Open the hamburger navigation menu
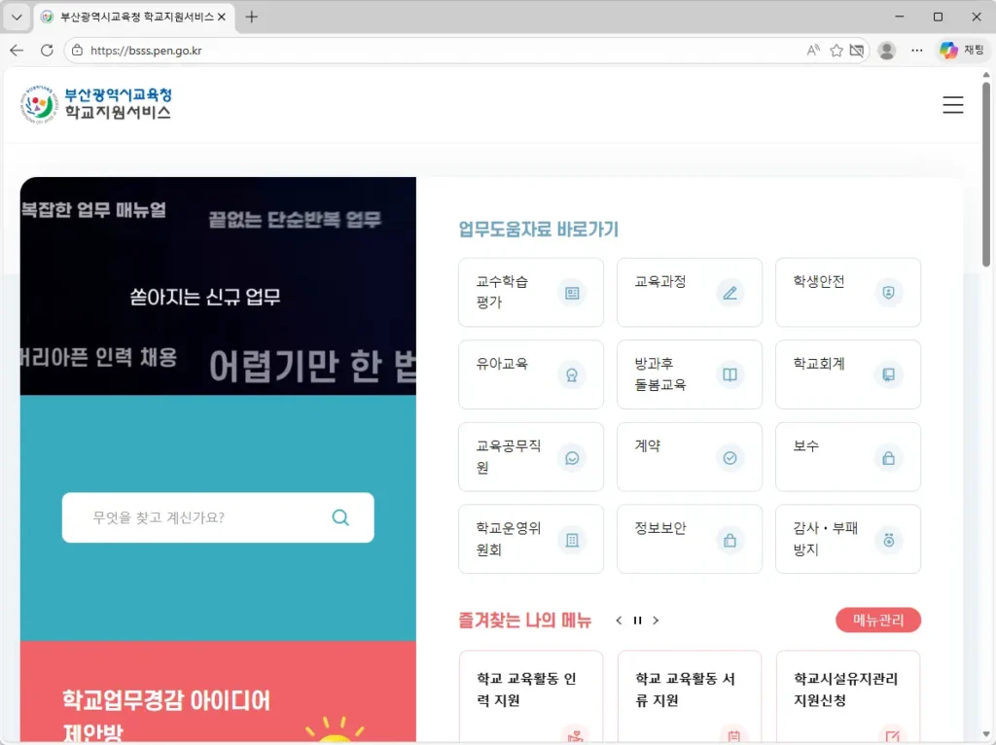Image resolution: width=996 pixels, height=745 pixels. point(953,104)
